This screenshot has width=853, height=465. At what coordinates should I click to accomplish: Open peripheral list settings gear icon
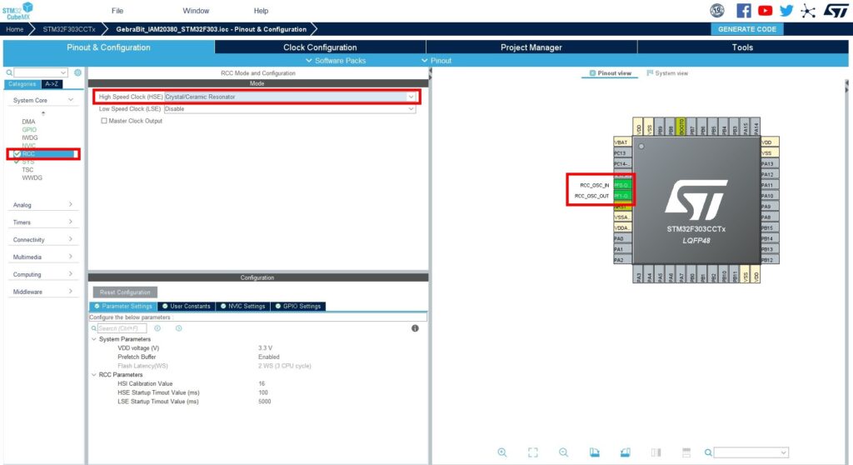coord(77,72)
